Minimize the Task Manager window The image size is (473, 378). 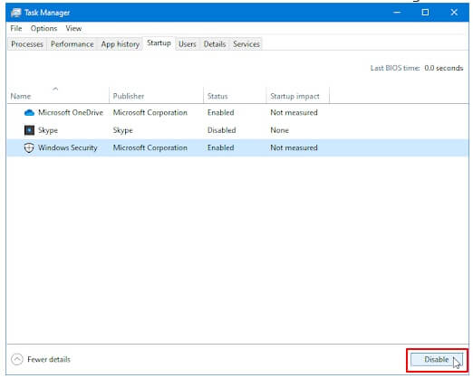397,13
